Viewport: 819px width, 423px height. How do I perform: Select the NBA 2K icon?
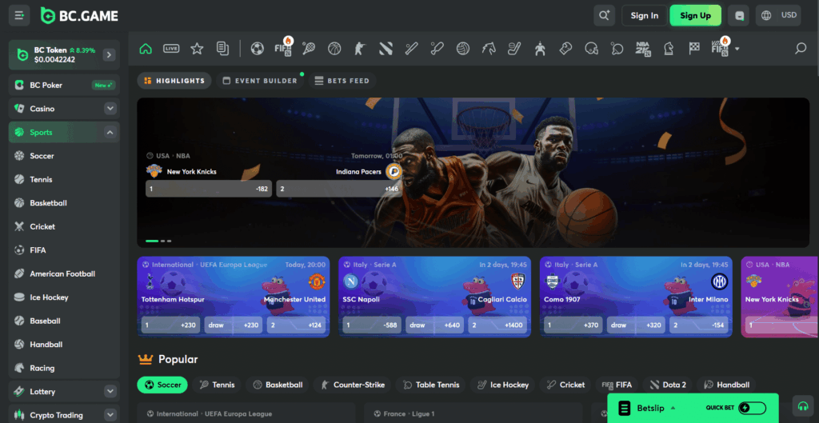(x=642, y=49)
